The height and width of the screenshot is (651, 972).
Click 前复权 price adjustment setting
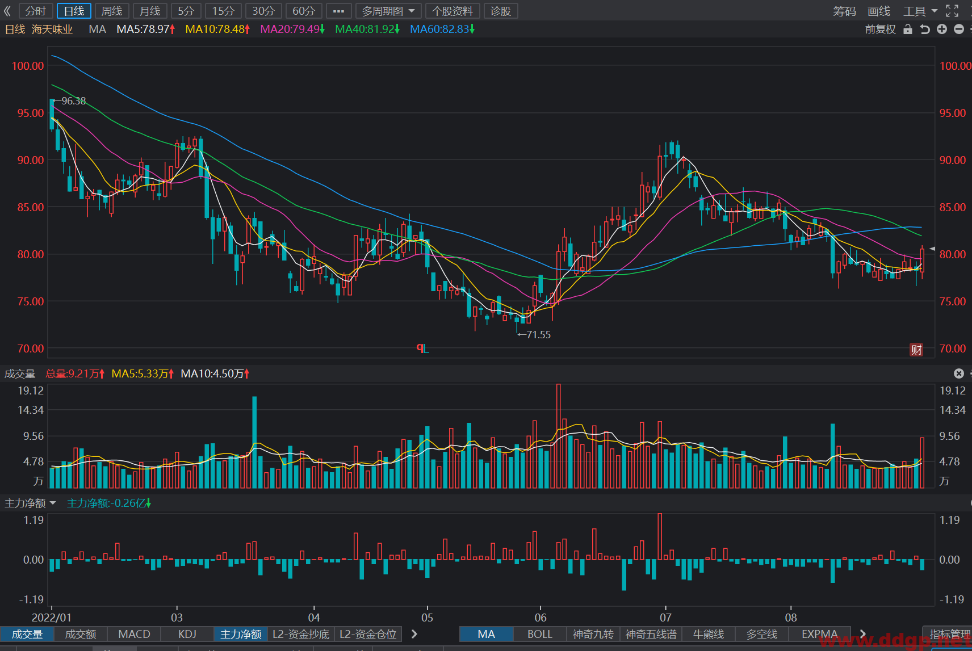click(x=880, y=30)
